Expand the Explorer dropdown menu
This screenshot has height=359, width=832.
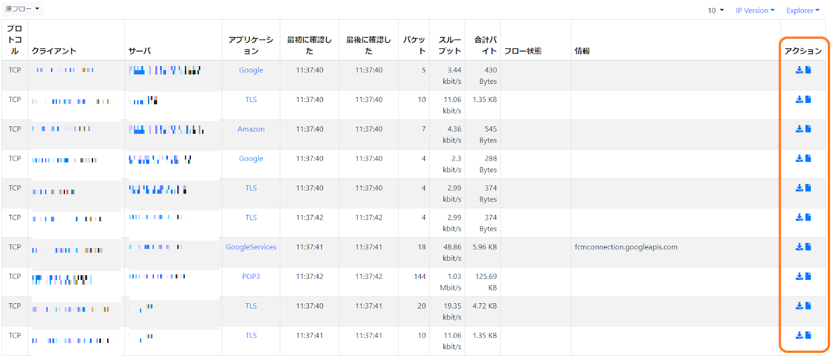pos(802,10)
